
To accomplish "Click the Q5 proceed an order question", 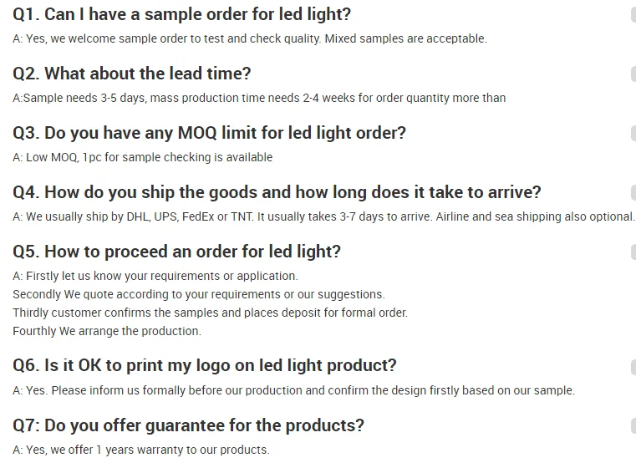I will tap(177, 252).
